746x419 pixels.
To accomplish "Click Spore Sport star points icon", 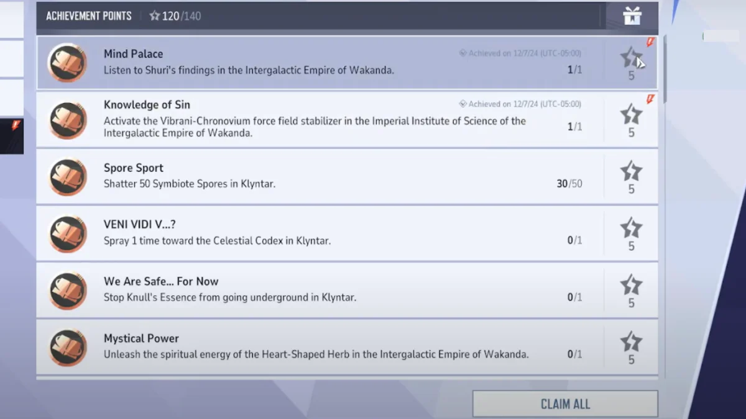I will [x=631, y=172].
